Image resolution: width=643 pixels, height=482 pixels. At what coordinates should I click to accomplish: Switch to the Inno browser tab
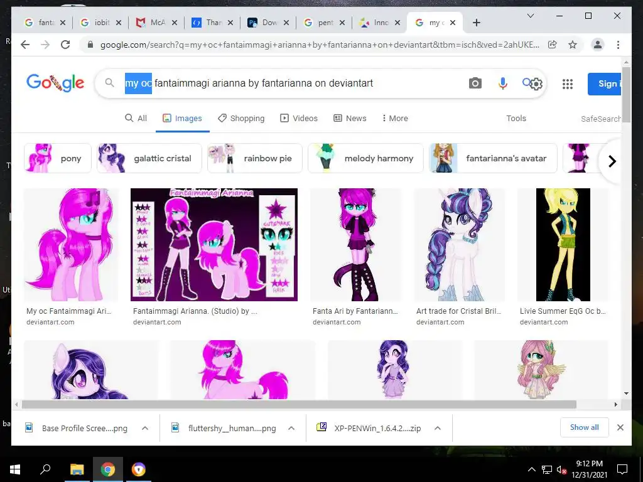[380, 23]
